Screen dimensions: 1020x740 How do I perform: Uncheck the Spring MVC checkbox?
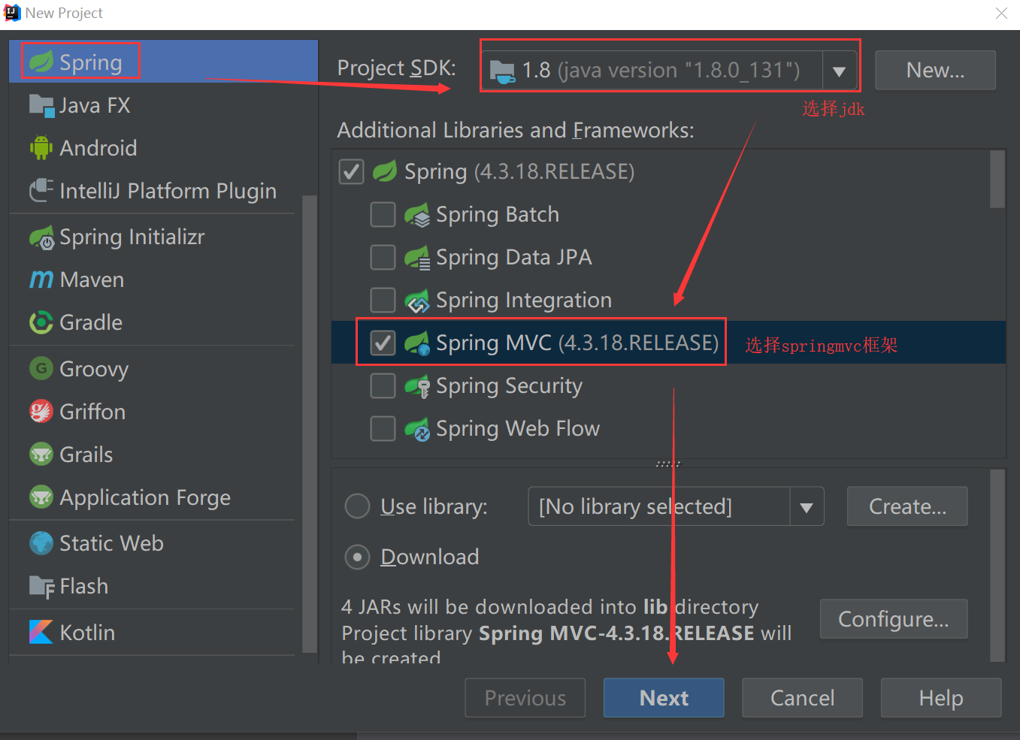coord(383,343)
